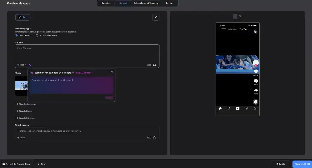
Task: Check the Disable Comments checkbox
Action: (x=16, y=104)
